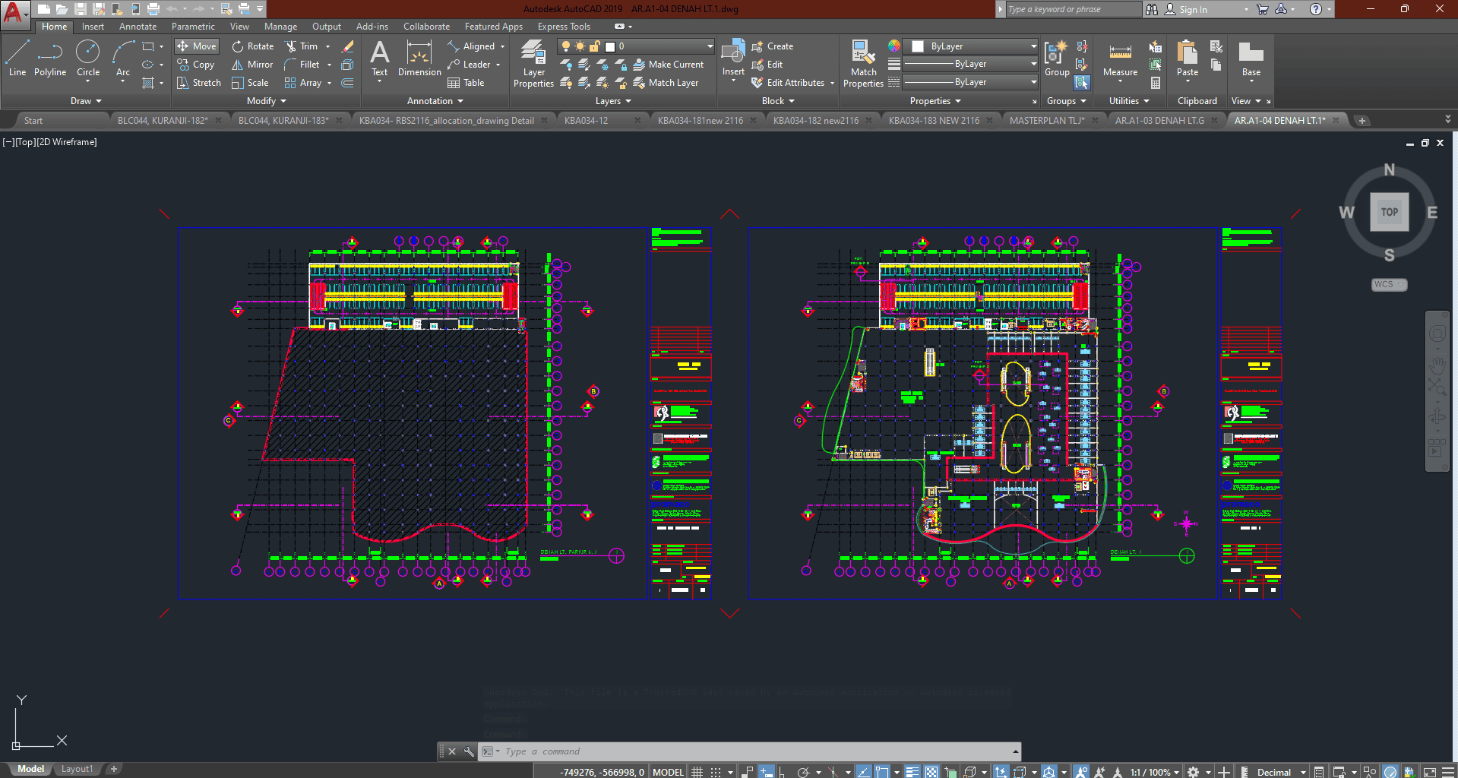Toggle the WCS coordinate system badge

[1388, 284]
